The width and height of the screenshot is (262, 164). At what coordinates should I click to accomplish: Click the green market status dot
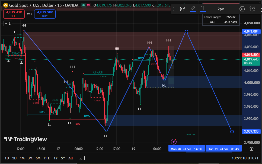pyautogui.click(x=84, y=5)
